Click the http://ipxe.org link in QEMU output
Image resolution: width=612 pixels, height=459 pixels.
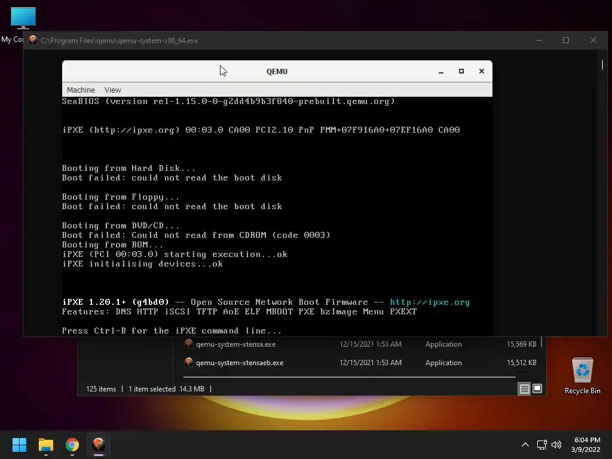(x=430, y=302)
